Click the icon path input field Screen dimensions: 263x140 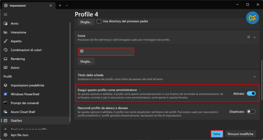[106, 52]
